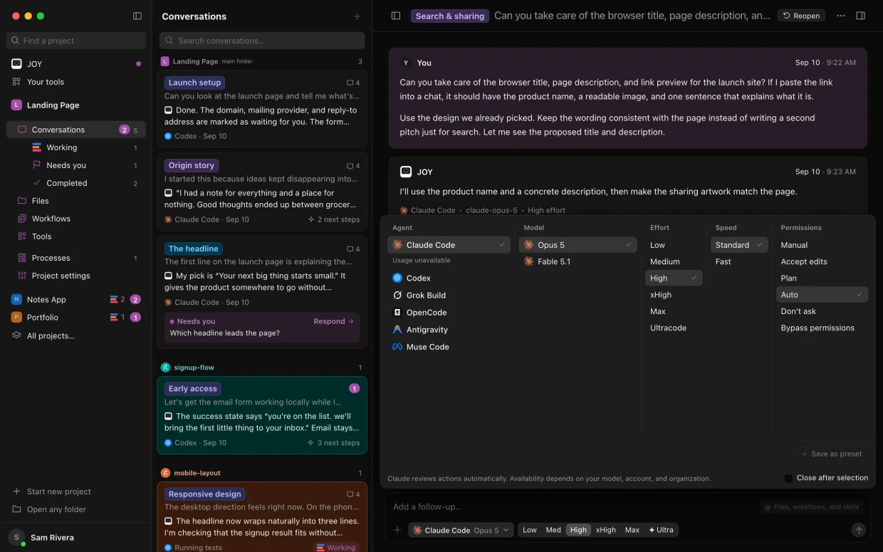This screenshot has height=552, width=883.
Task: Click Respond on the headline card
Action: tap(333, 321)
